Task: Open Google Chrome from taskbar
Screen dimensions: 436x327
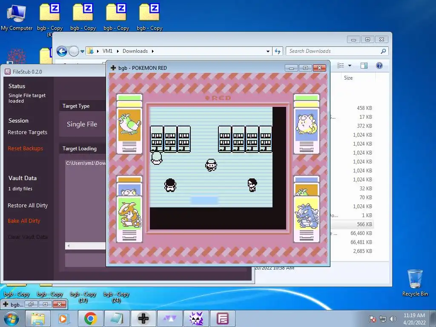Action: 90,318
